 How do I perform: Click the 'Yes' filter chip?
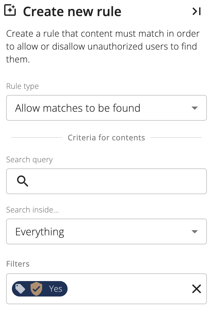(40, 289)
